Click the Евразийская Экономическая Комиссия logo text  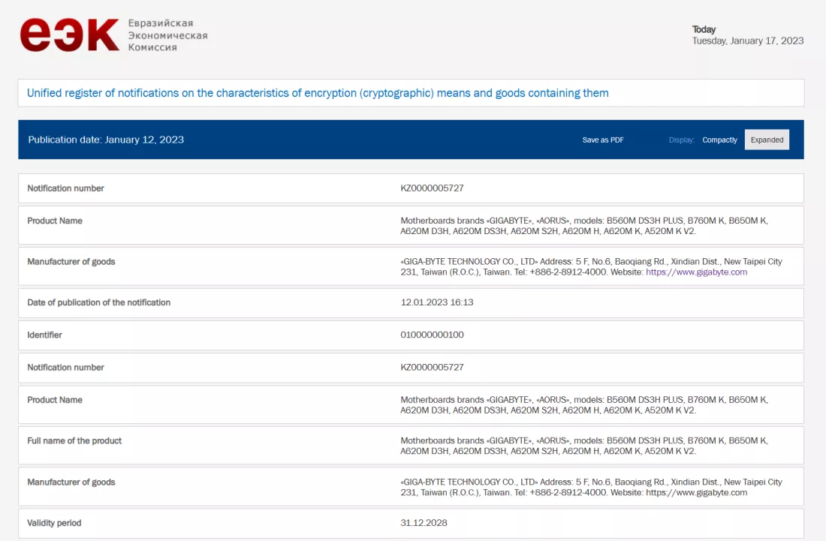[167, 35]
